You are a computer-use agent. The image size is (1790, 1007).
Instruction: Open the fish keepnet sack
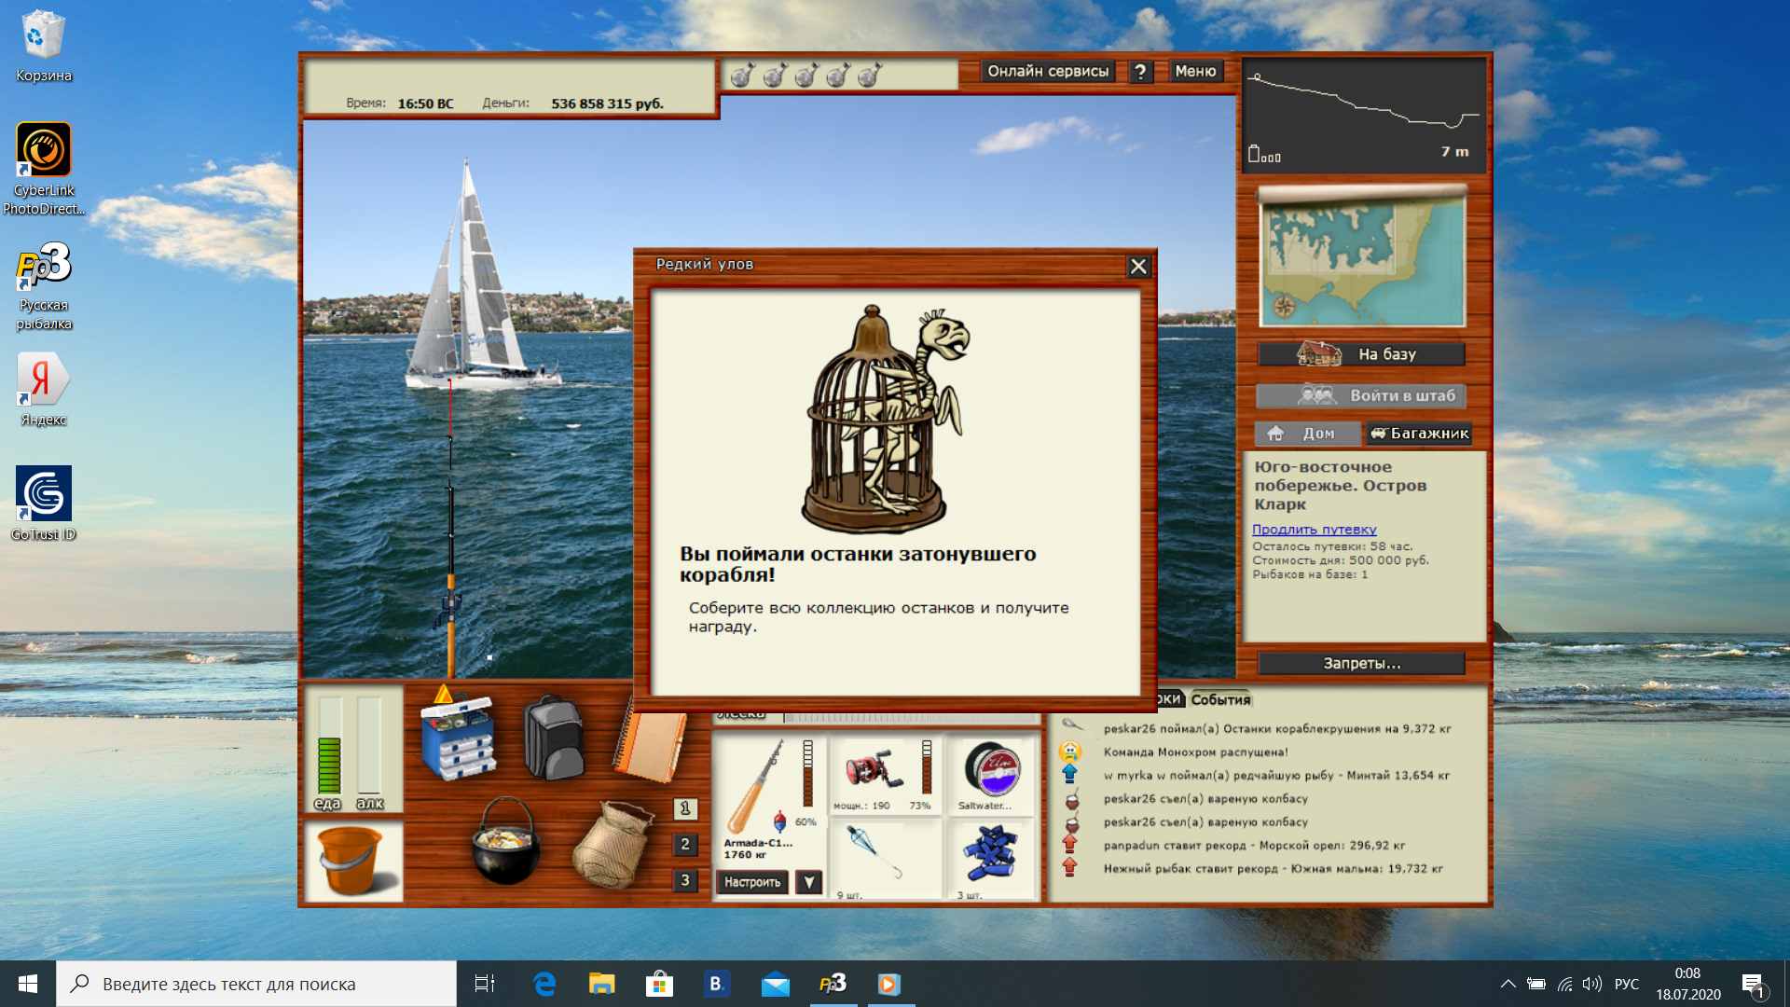point(613,844)
